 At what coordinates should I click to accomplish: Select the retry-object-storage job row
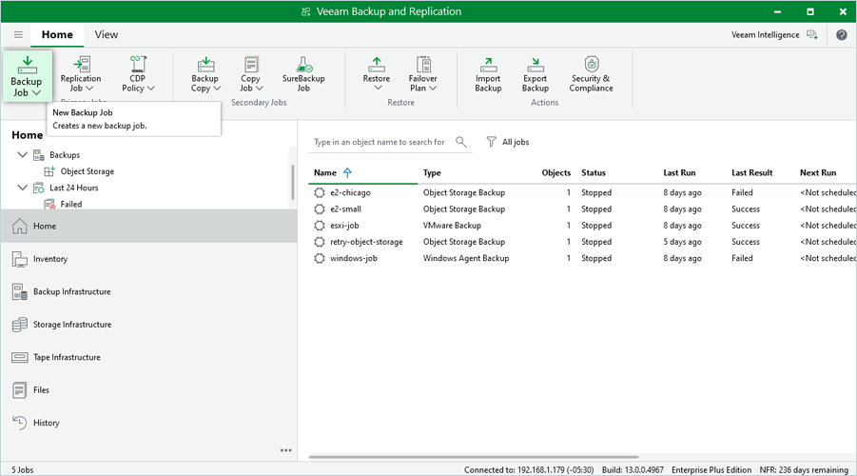point(583,242)
